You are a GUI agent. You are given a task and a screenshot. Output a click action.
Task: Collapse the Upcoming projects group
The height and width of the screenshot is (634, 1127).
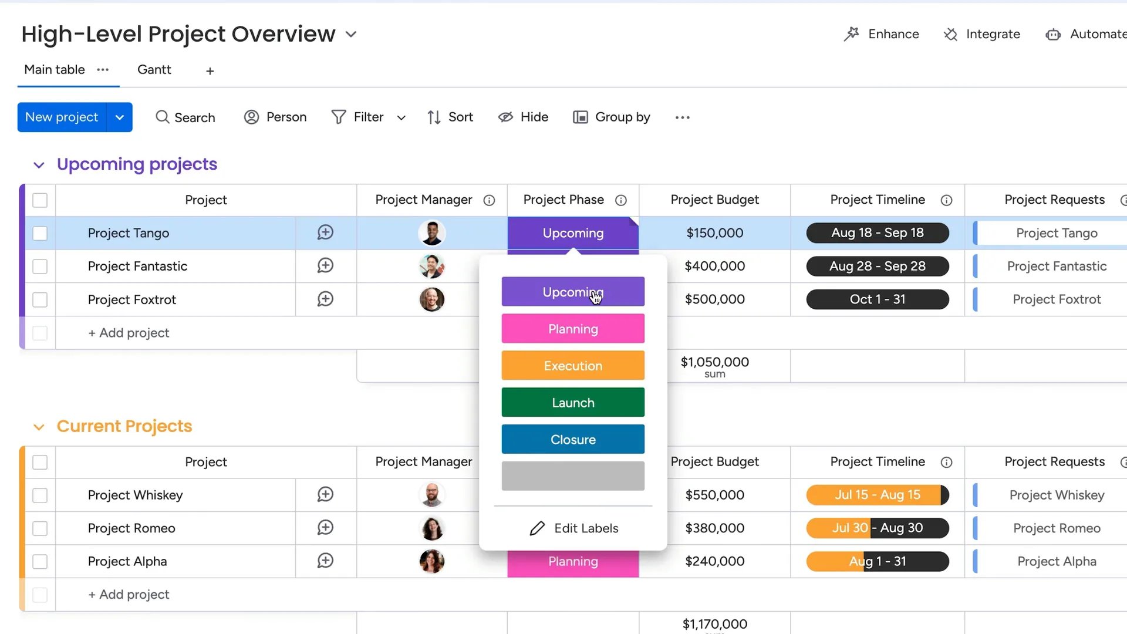(x=39, y=165)
